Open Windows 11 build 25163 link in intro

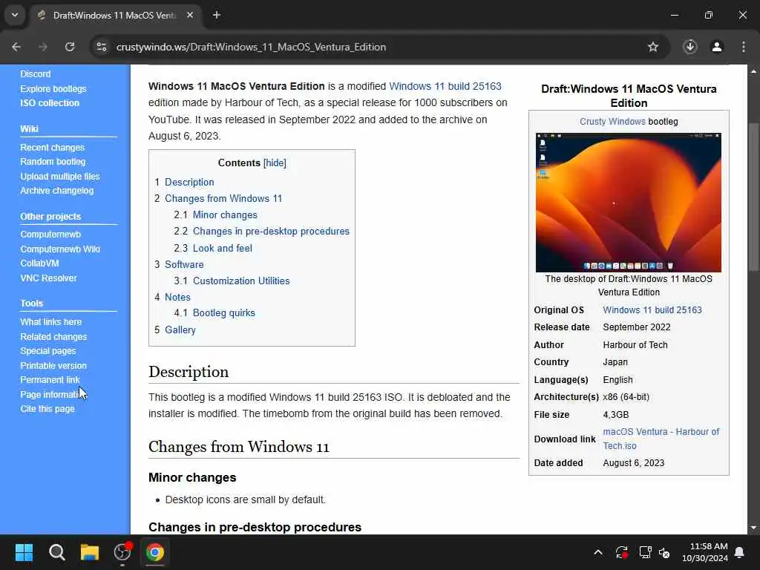[x=445, y=86]
